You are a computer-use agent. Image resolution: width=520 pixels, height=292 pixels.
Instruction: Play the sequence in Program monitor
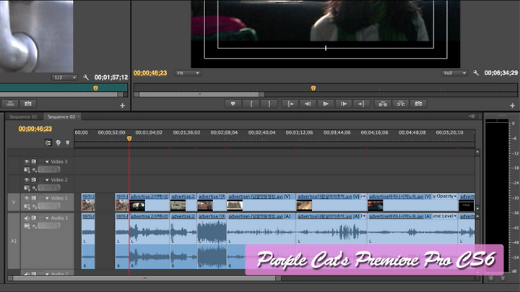(x=326, y=104)
